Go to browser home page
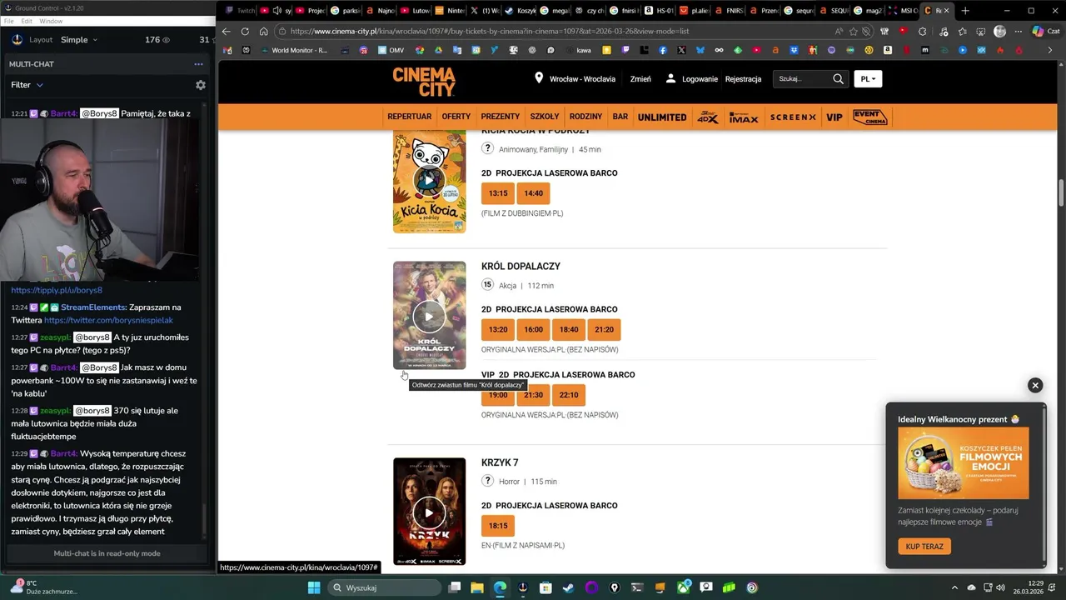 pos(263,32)
